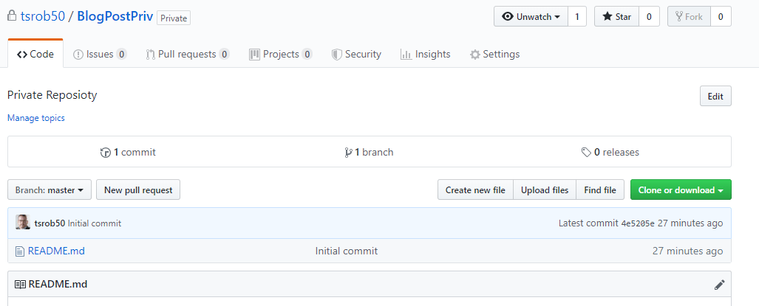Viewport: 759px width, 306px height.
Task: Click the fork icon in the Fork button
Action: pyautogui.click(x=678, y=16)
